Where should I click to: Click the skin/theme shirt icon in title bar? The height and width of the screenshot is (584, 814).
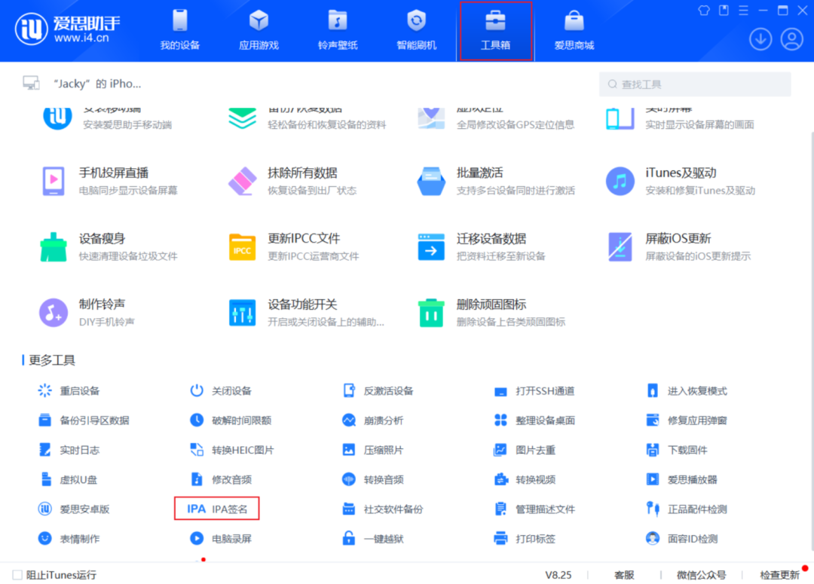[704, 11]
